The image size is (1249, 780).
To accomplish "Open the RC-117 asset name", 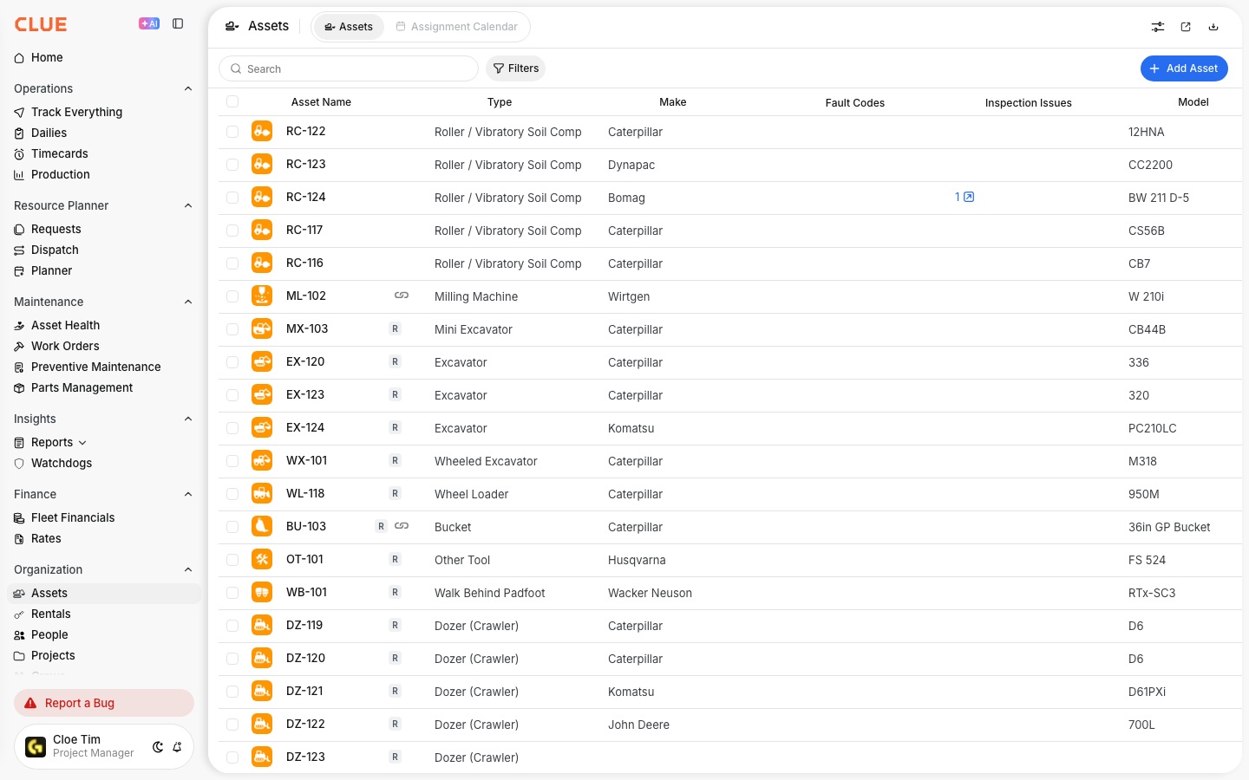I will pos(304,230).
